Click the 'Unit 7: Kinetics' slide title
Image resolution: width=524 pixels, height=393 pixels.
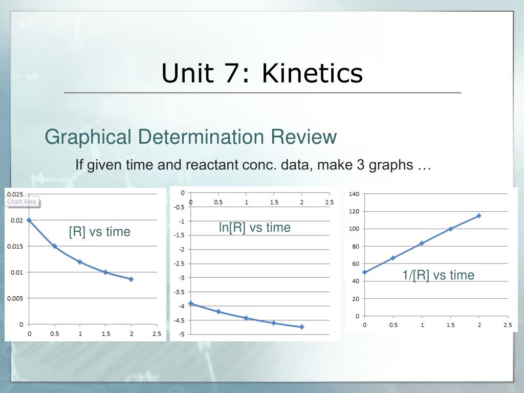pyautogui.click(x=262, y=73)
